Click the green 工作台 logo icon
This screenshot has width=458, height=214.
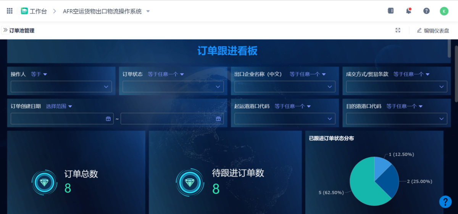[24, 11]
